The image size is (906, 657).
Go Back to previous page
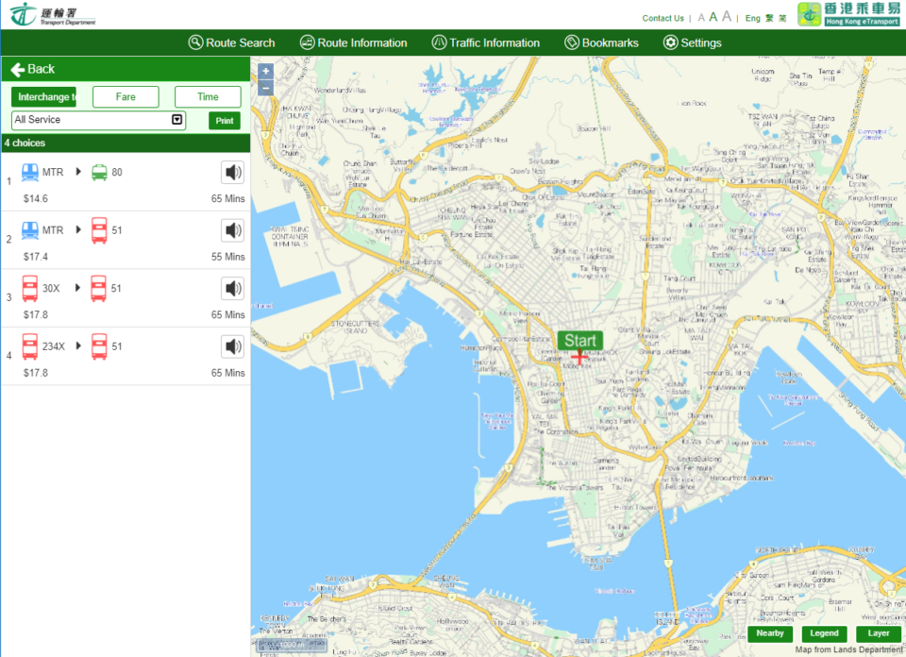click(x=33, y=69)
